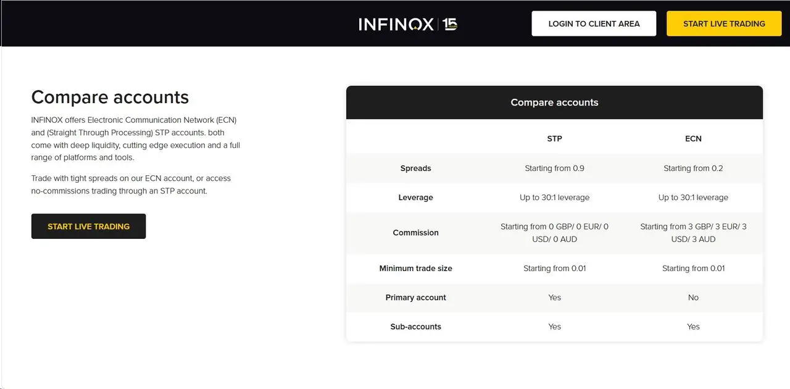Click ECN Sub-accounts Yes cell
The image size is (790, 389).
point(693,327)
